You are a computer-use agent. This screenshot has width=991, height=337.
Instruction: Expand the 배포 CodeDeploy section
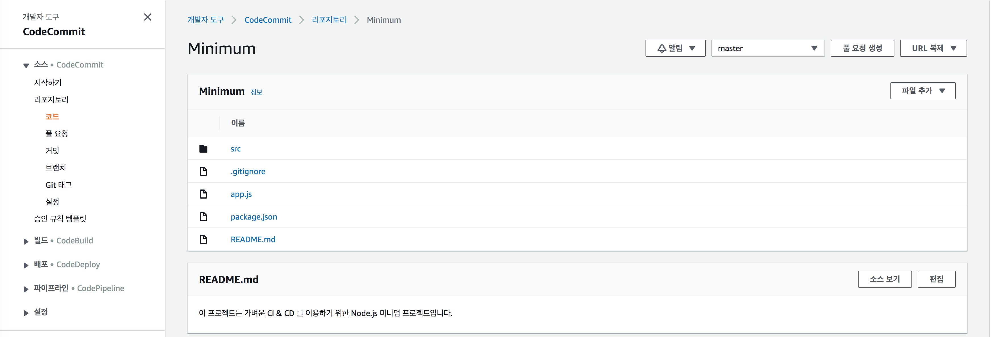(x=26, y=265)
